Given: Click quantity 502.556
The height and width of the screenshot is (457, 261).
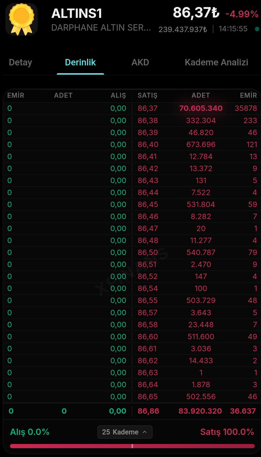Looking at the screenshot, I should tap(201, 397).
